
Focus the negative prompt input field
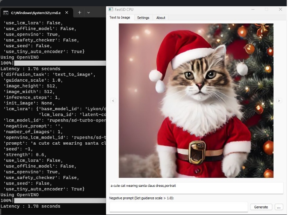click(x=178, y=207)
